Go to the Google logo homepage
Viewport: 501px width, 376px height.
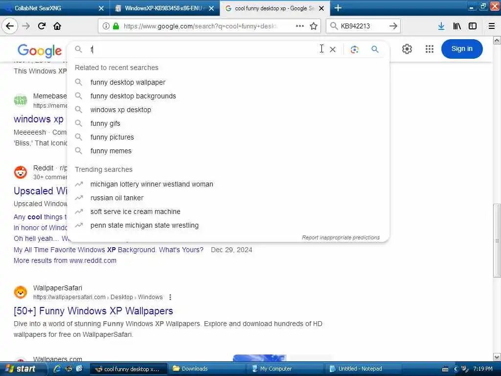point(40,50)
